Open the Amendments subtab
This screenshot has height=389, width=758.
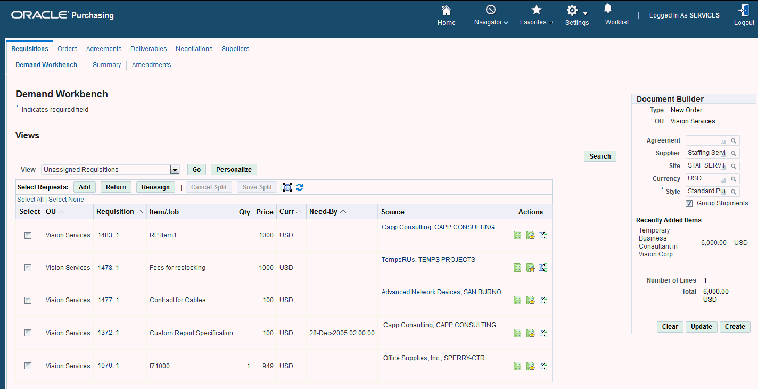pos(152,65)
